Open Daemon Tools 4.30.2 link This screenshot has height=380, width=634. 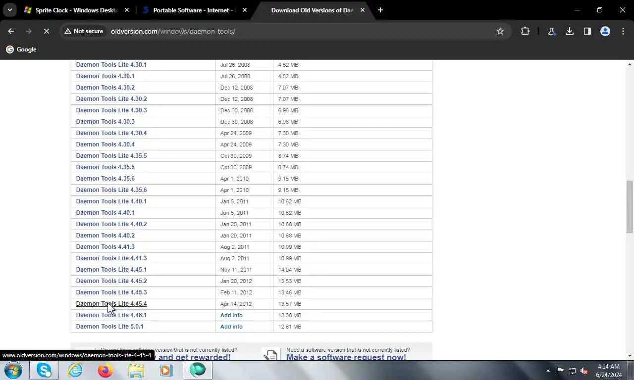pos(106,88)
